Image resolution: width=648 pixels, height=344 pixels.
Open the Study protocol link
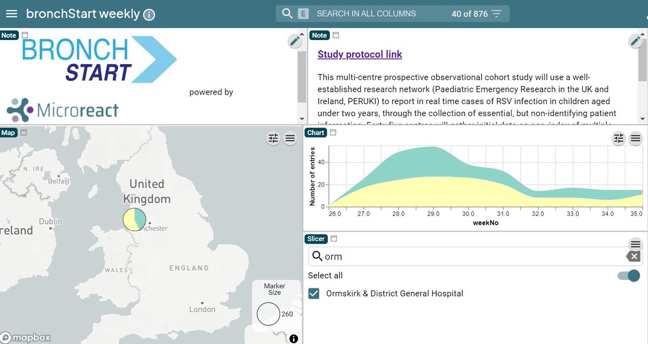coord(360,54)
